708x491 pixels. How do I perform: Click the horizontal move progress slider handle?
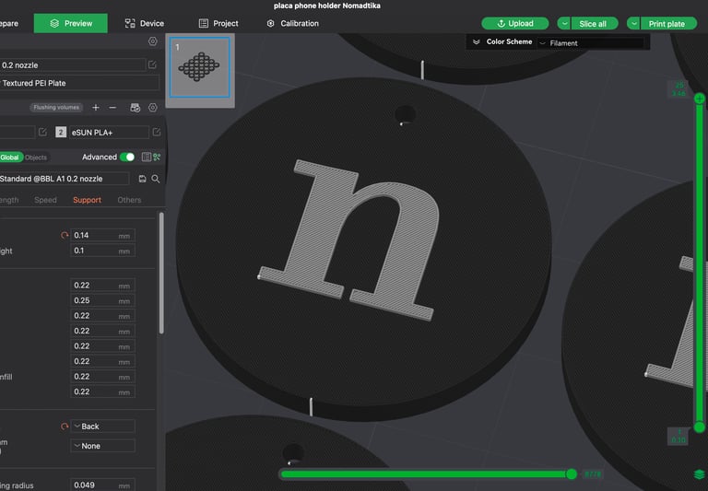tap(572, 473)
